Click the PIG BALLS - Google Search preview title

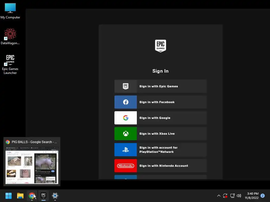pyautogui.click(x=34, y=142)
